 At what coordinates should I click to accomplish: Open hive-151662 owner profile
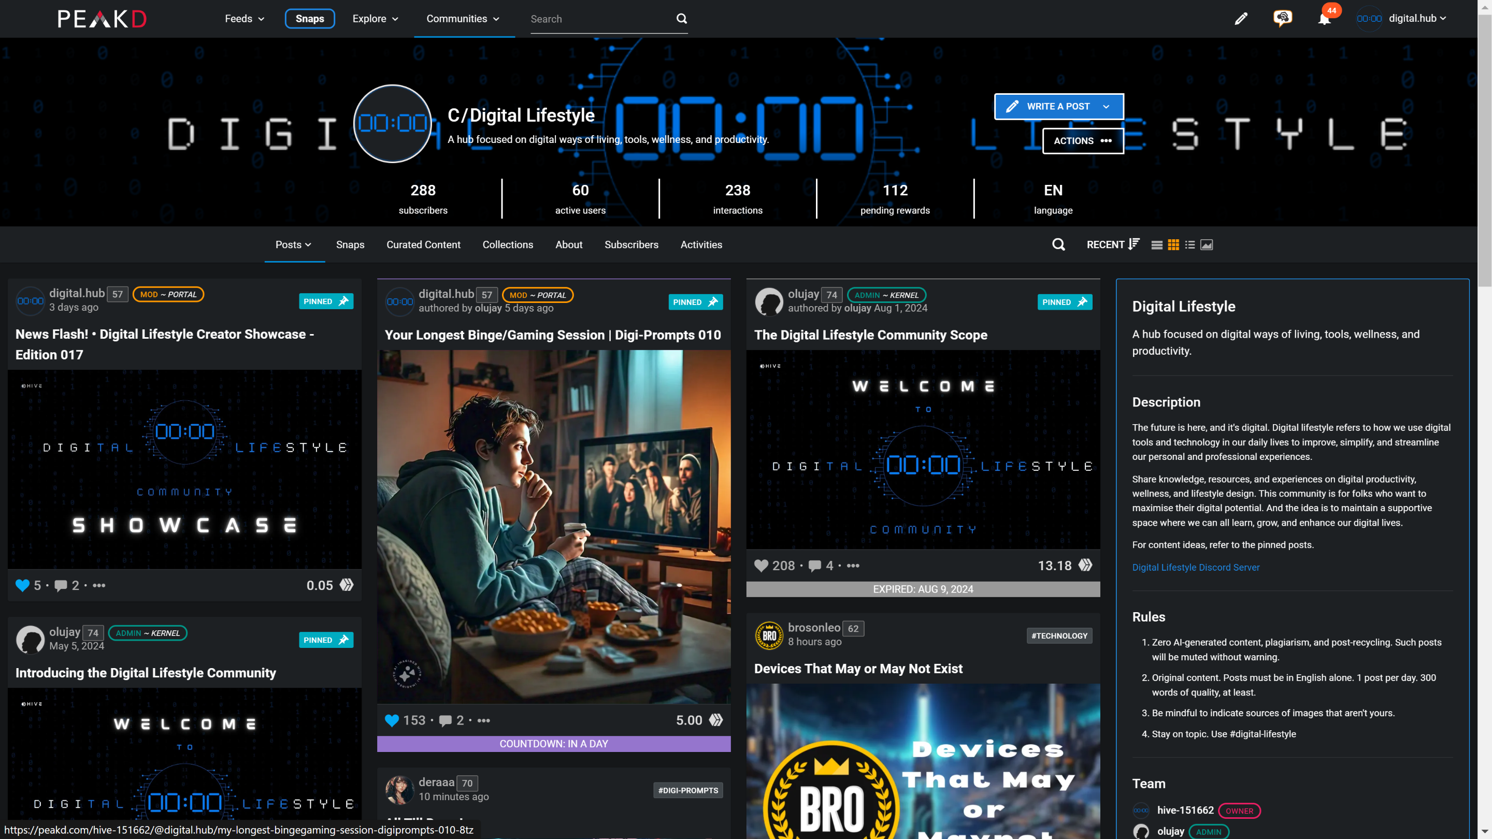(x=1185, y=811)
